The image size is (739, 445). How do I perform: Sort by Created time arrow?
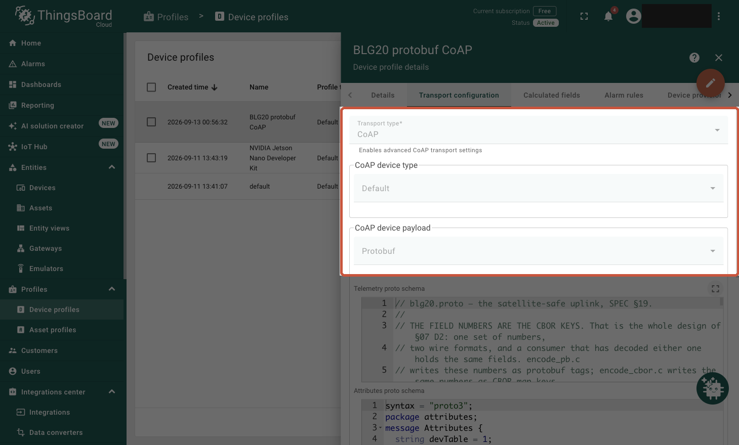215,87
